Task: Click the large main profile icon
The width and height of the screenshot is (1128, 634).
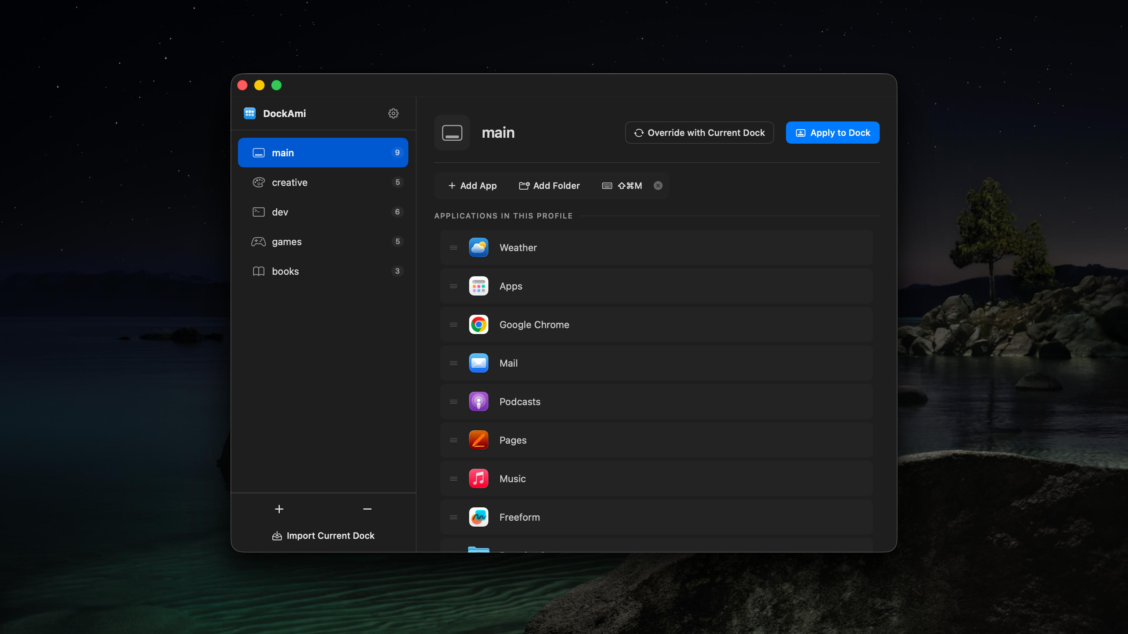Action: point(452,133)
